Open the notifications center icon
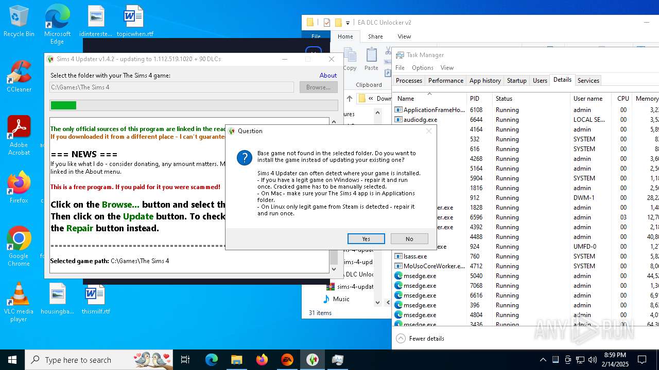This screenshot has height=370, width=659. tap(642, 360)
